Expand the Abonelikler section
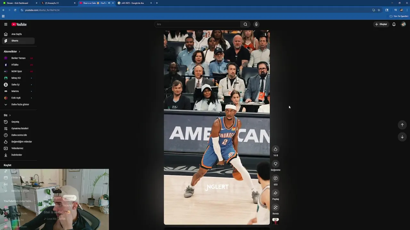 coord(12,51)
